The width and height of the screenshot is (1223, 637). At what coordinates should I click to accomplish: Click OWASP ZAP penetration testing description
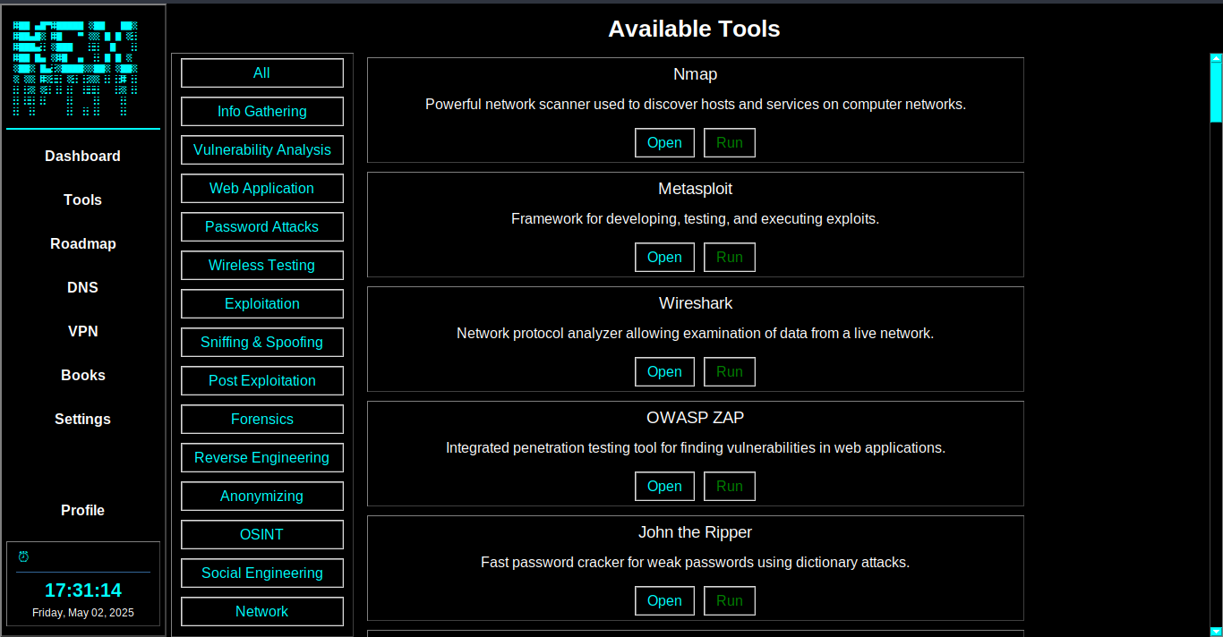tap(696, 448)
